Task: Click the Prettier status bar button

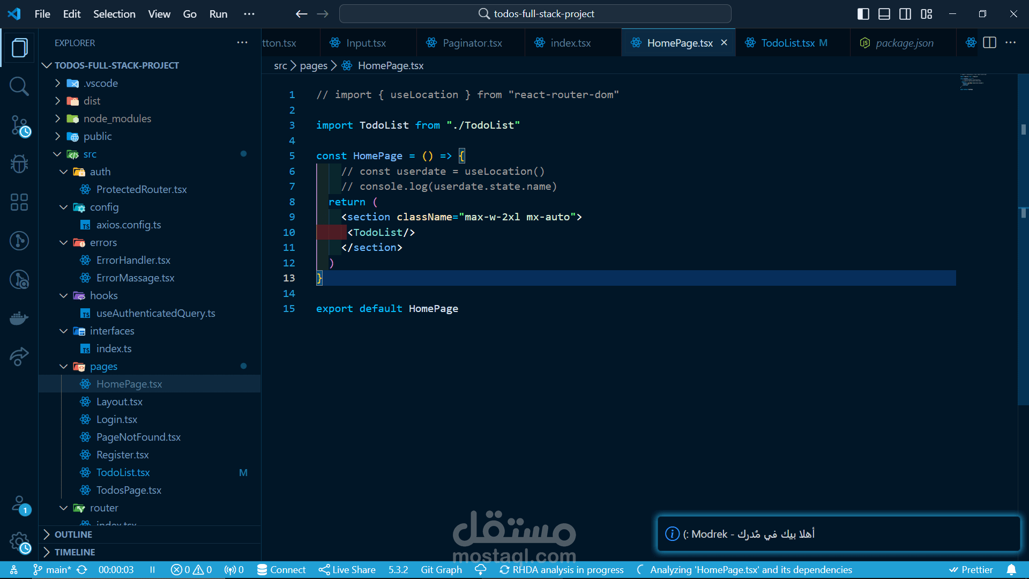Action: (x=971, y=569)
